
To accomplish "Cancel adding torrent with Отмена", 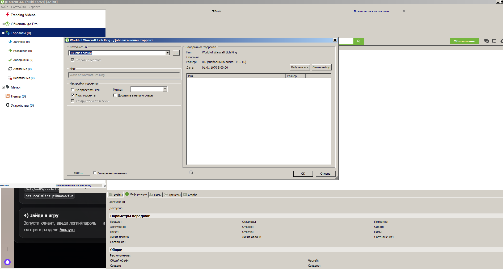I will [325, 174].
